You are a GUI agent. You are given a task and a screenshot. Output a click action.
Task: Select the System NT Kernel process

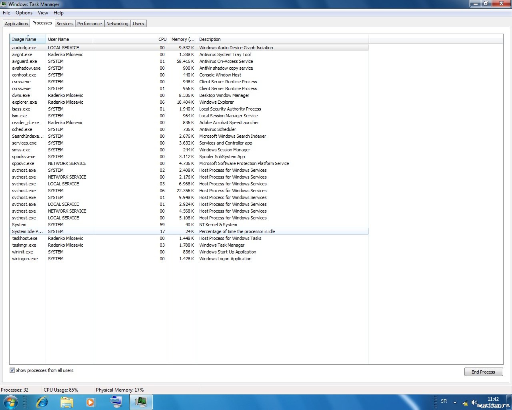189,225
